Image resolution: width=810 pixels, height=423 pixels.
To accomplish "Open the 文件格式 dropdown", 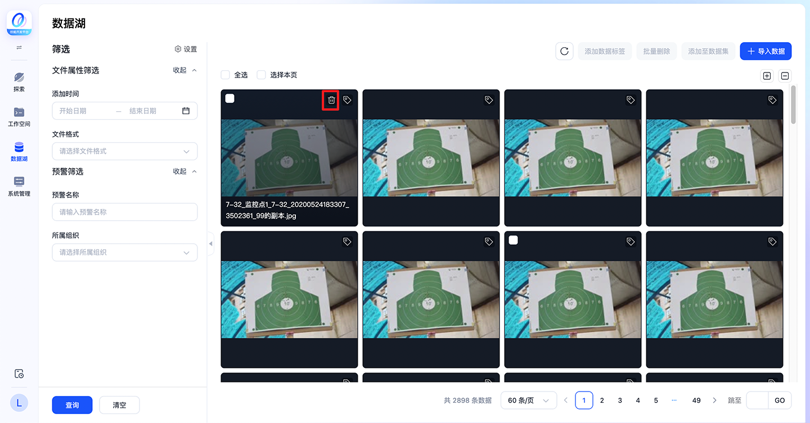I will [125, 151].
